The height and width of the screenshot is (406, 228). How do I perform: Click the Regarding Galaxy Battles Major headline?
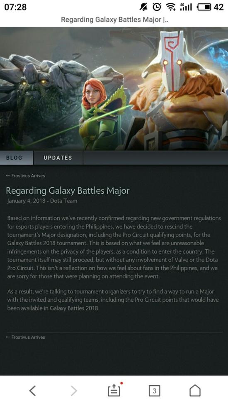click(68, 191)
